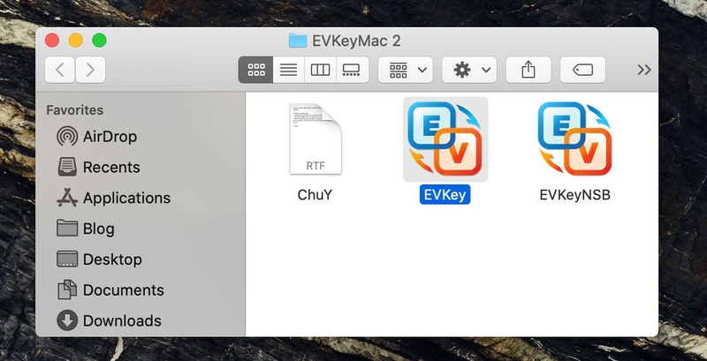Open the gear action menu
This screenshot has width=707, height=361.
click(469, 70)
